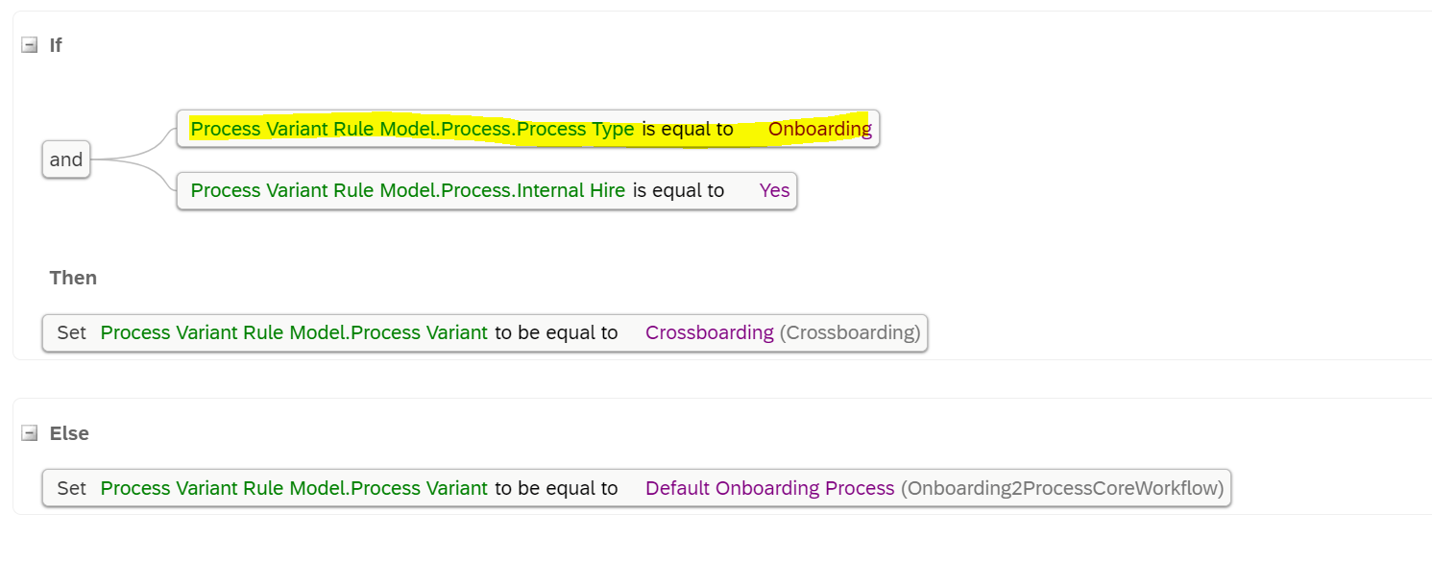Click 'Set' in the Else action

pyautogui.click(x=71, y=488)
